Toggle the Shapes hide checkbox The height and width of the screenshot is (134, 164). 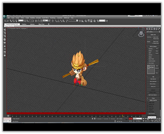[148, 51]
